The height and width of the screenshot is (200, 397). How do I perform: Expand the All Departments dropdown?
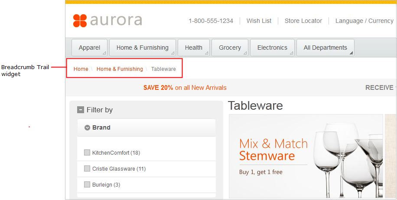325,48
